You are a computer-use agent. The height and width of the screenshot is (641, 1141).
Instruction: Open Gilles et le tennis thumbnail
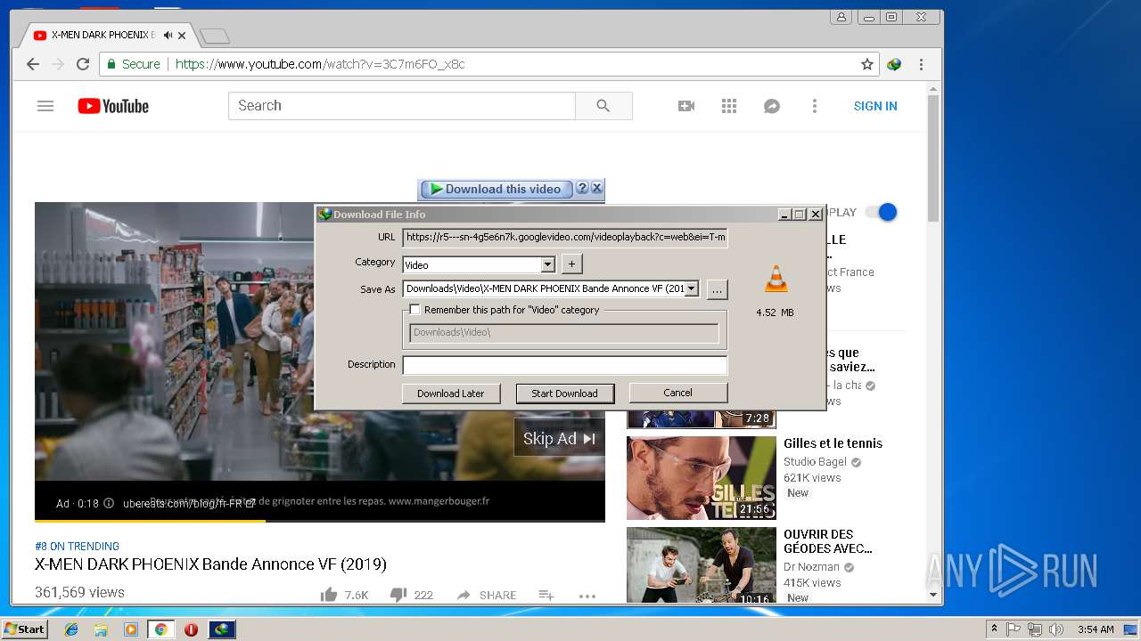tap(702, 477)
